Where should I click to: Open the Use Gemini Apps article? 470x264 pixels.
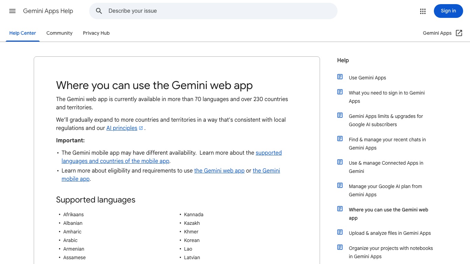point(367,78)
